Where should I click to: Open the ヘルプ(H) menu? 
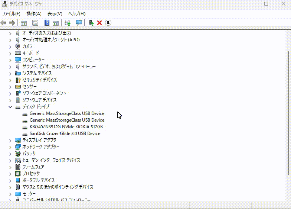[77, 13]
